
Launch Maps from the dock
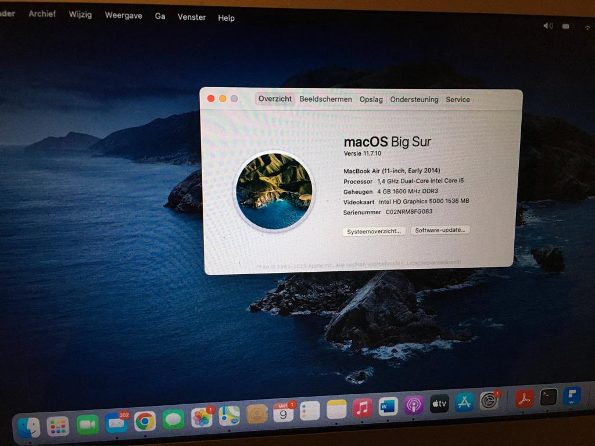click(x=230, y=416)
